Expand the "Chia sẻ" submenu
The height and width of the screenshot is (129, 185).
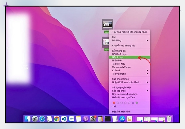129,70
